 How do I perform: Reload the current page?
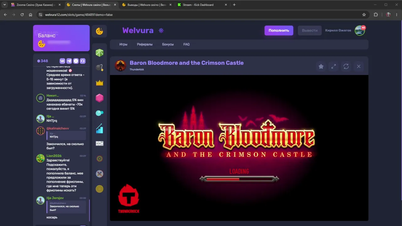[22, 15]
